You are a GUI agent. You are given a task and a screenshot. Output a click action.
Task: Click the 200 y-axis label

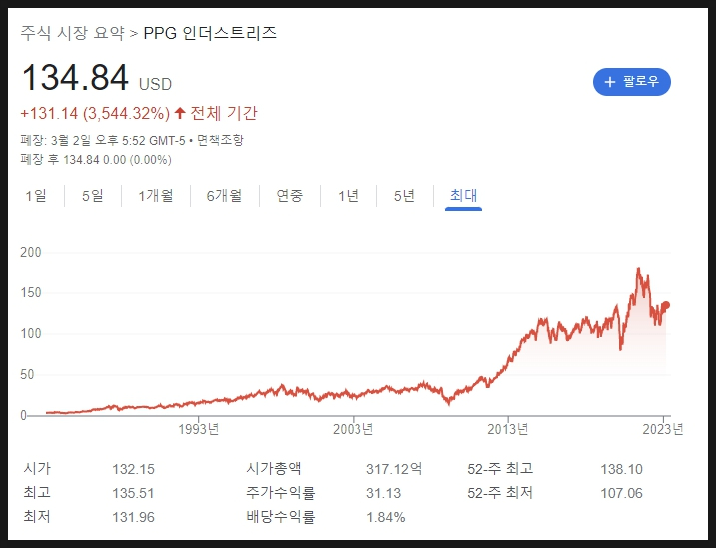31,252
